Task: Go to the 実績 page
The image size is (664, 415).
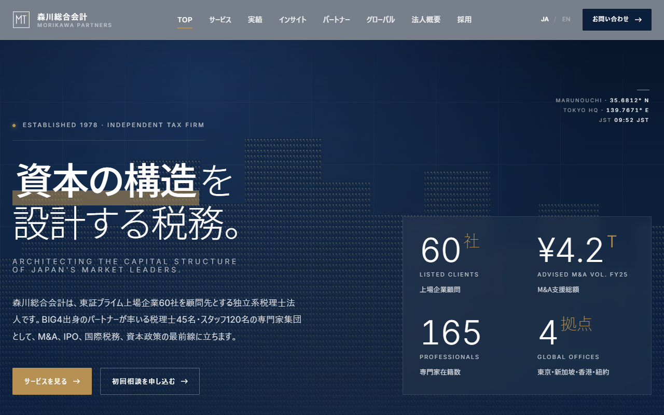Action: [x=255, y=20]
